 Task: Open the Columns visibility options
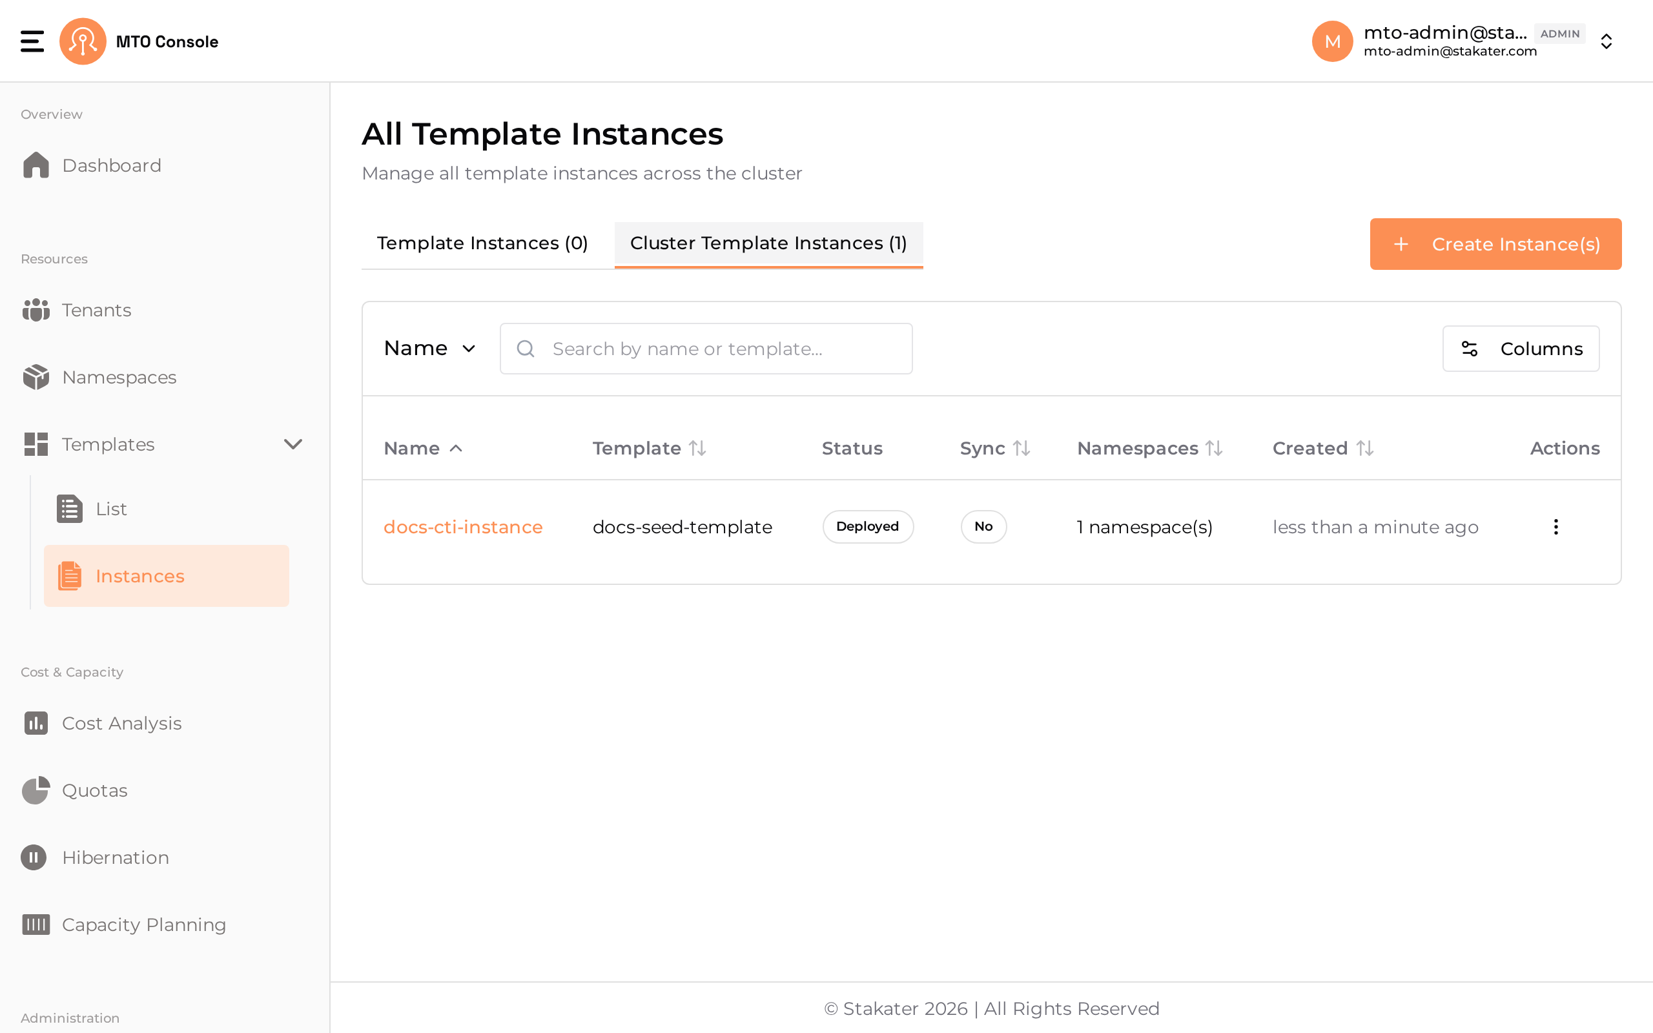pos(1521,349)
